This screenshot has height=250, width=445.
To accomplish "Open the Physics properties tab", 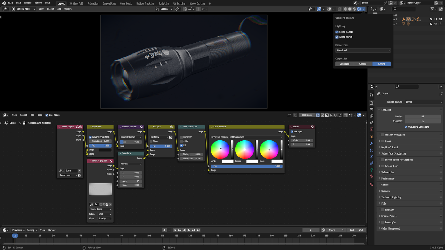I will (372, 157).
